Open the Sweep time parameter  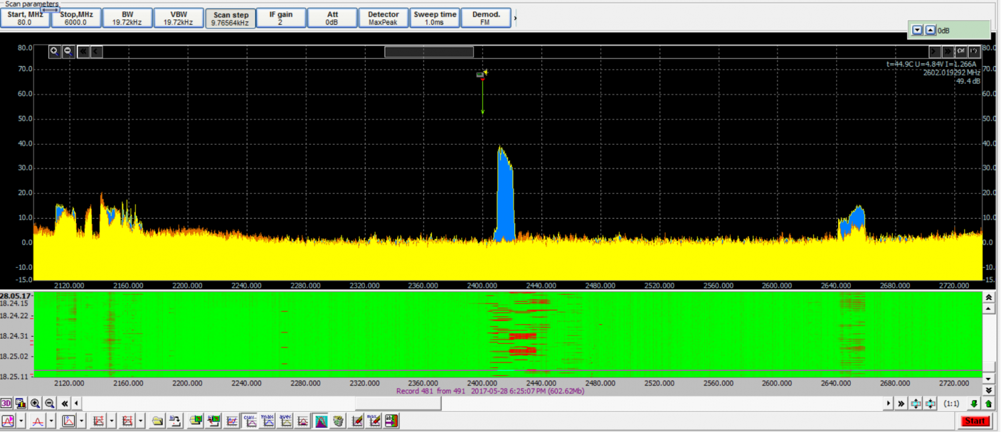point(434,18)
